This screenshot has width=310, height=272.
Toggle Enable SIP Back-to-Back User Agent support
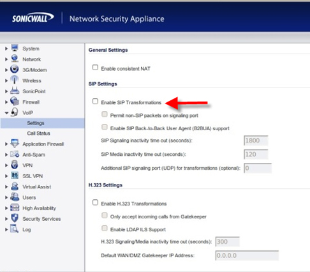click(x=105, y=127)
